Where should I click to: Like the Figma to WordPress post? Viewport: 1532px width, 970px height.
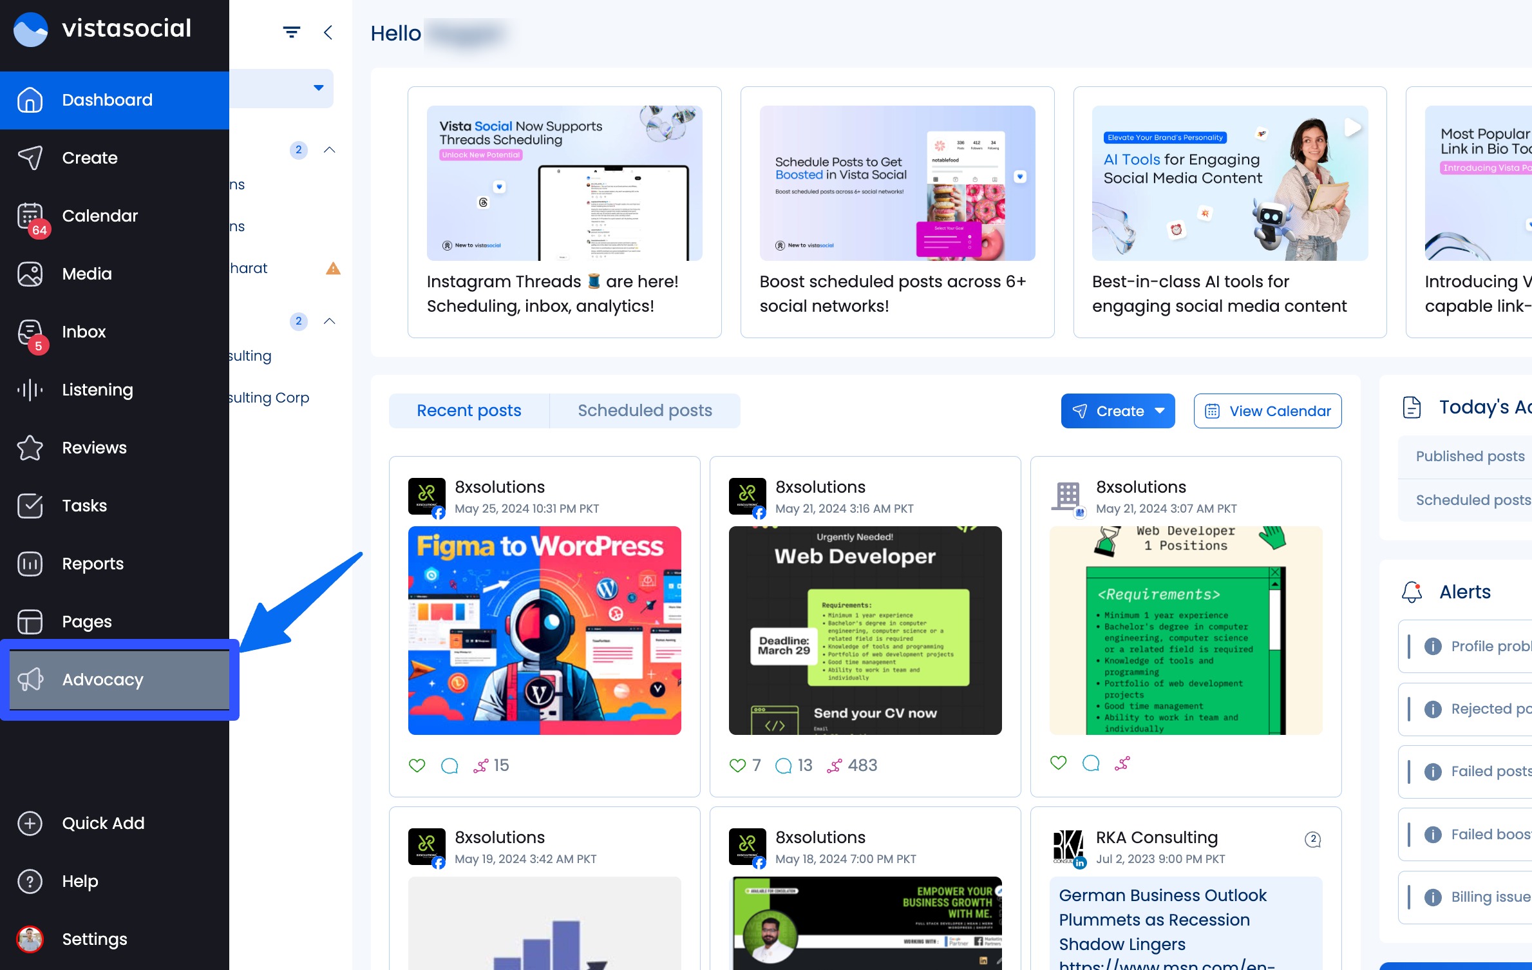coord(417,765)
